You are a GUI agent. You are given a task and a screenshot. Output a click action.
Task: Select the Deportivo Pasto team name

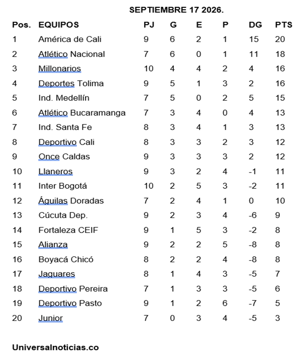coord(70,303)
